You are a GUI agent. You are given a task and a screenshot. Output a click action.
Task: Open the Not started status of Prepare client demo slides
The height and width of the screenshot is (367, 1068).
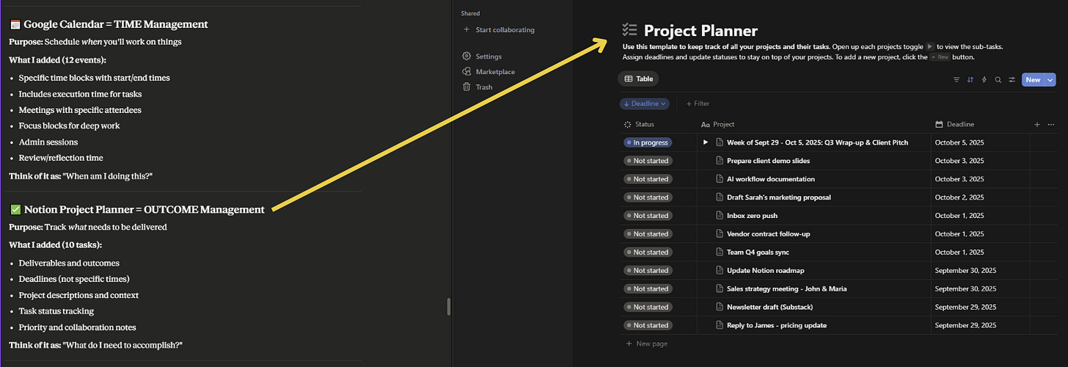coord(647,161)
